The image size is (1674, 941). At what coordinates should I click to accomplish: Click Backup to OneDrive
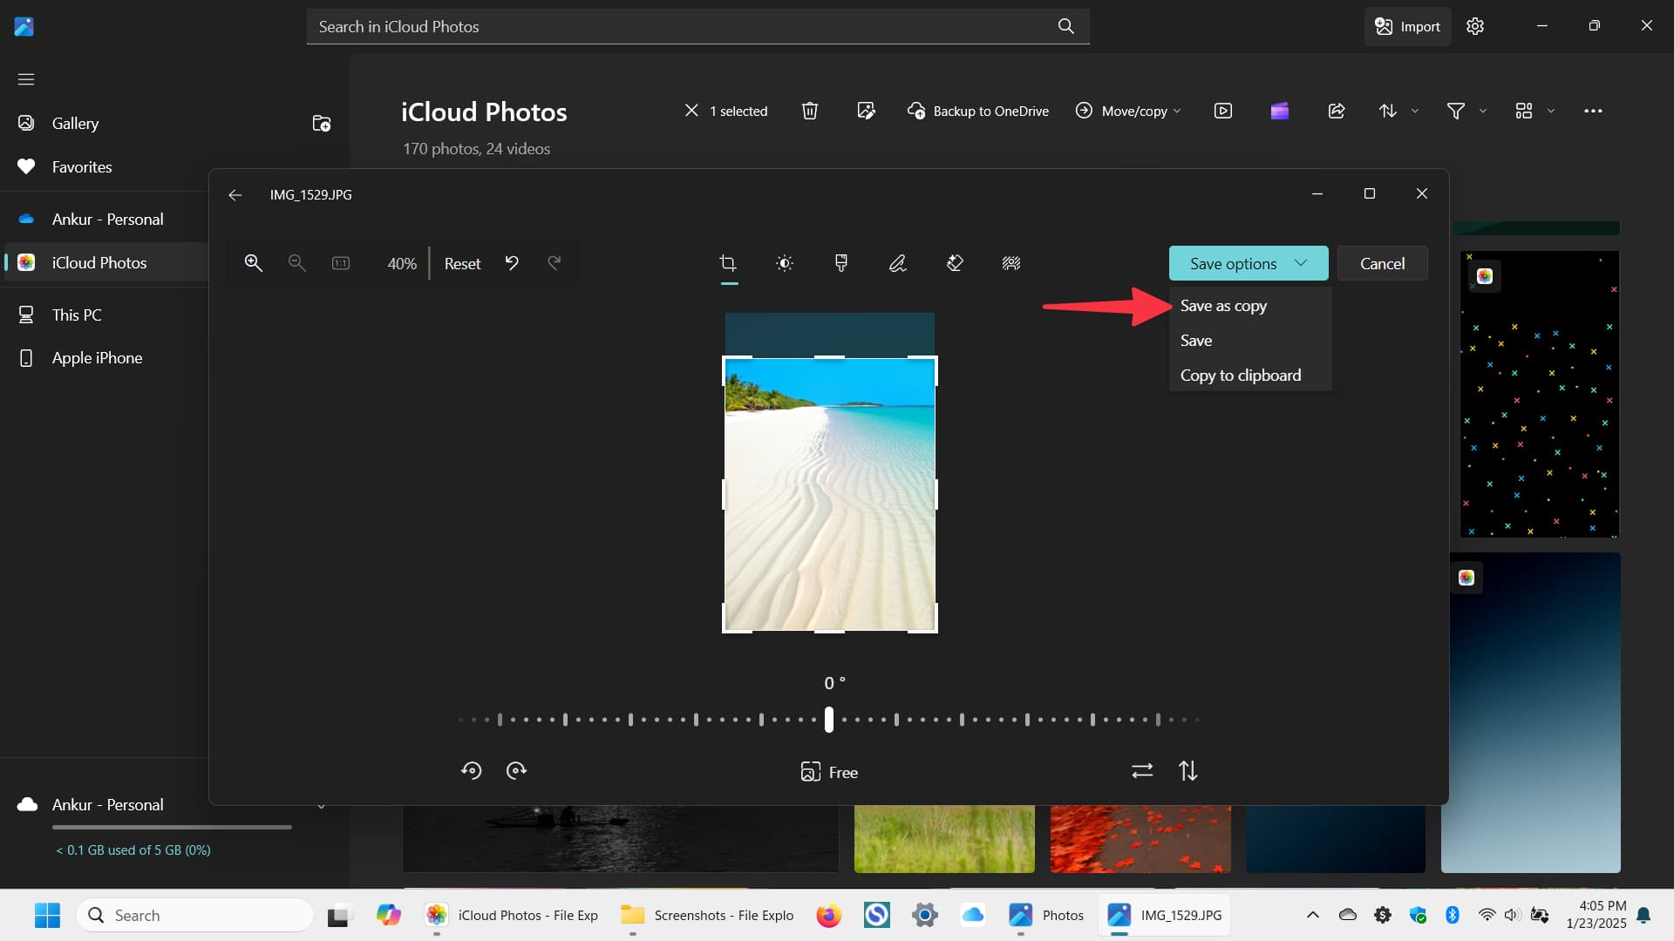pyautogui.click(x=978, y=111)
